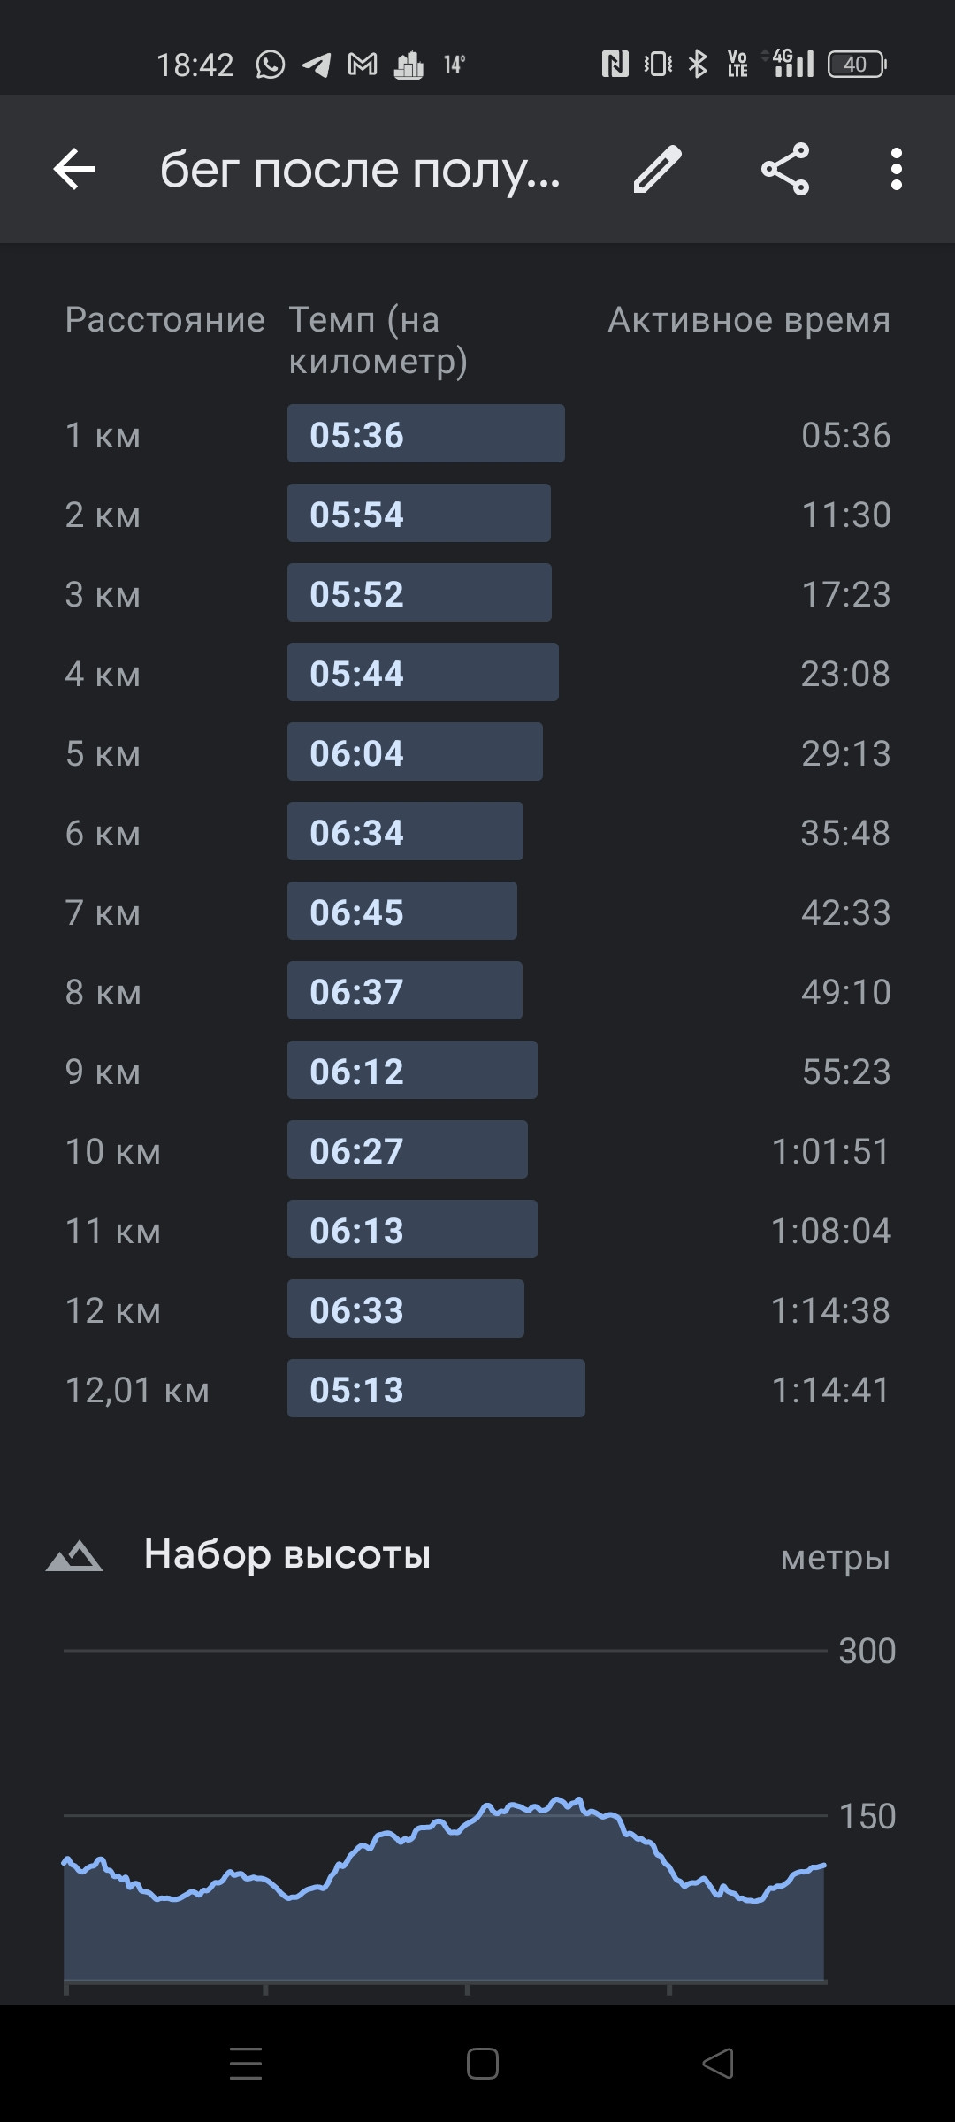Tap the "Набор высоты" section heading
The height and width of the screenshot is (2122, 955).
tap(287, 1553)
